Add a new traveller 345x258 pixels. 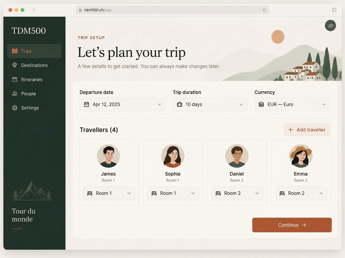point(307,130)
